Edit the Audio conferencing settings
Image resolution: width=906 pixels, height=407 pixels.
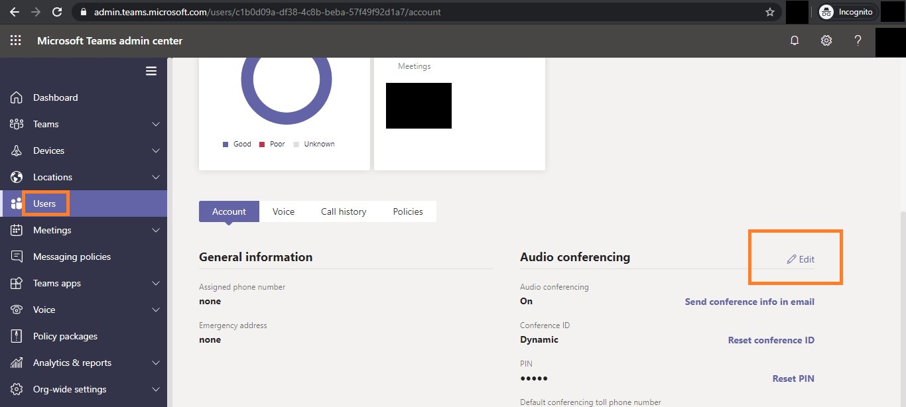point(801,259)
